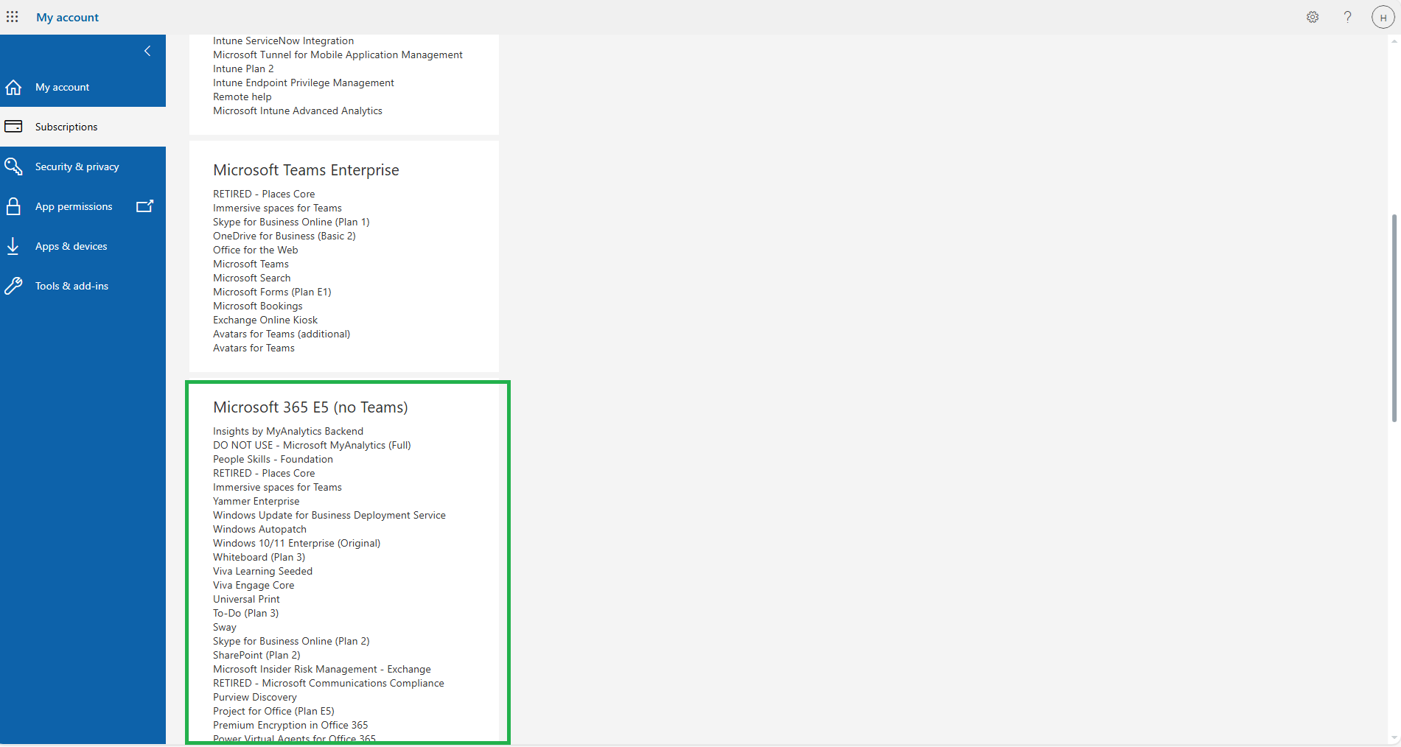Click the Universal Print row
1401x747 pixels.
[x=246, y=599]
